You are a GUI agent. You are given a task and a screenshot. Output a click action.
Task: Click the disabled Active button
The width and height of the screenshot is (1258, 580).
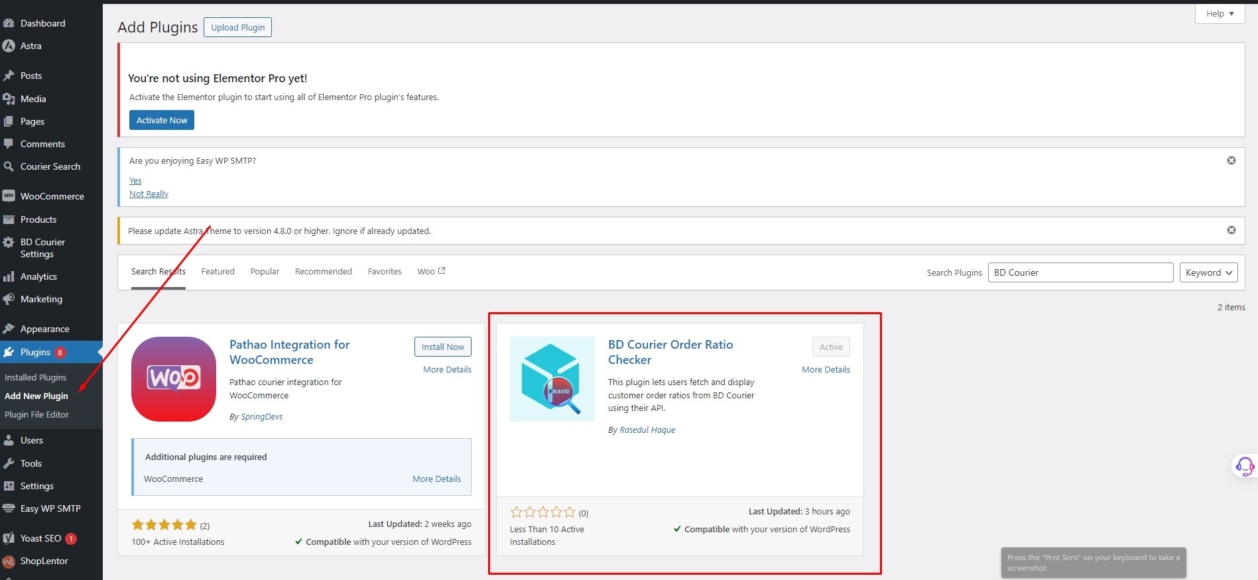pyautogui.click(x=831, y=347)
